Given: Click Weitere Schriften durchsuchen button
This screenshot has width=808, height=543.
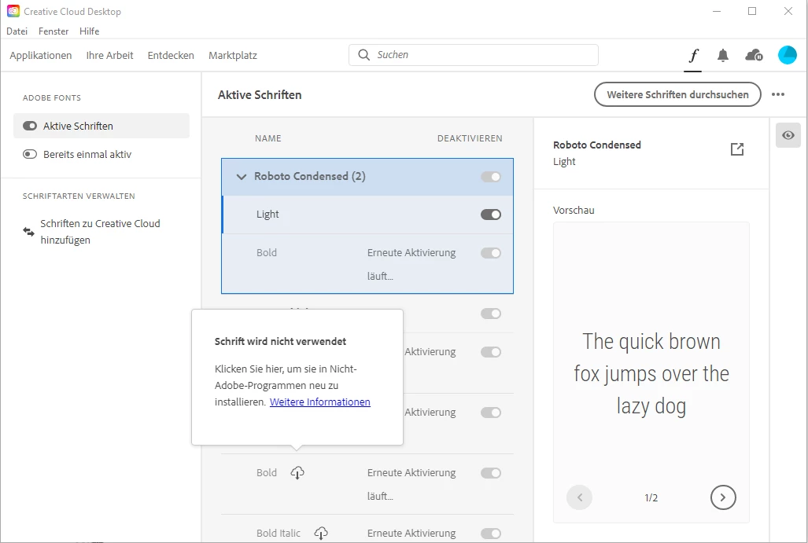Looking at the screenshot, I should 677,95.
